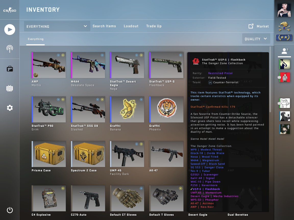Image resolution: width=294 pixels, height=220 pixels.
Task: Click the inventory vertical scrollbar
Action: point(270,79)
